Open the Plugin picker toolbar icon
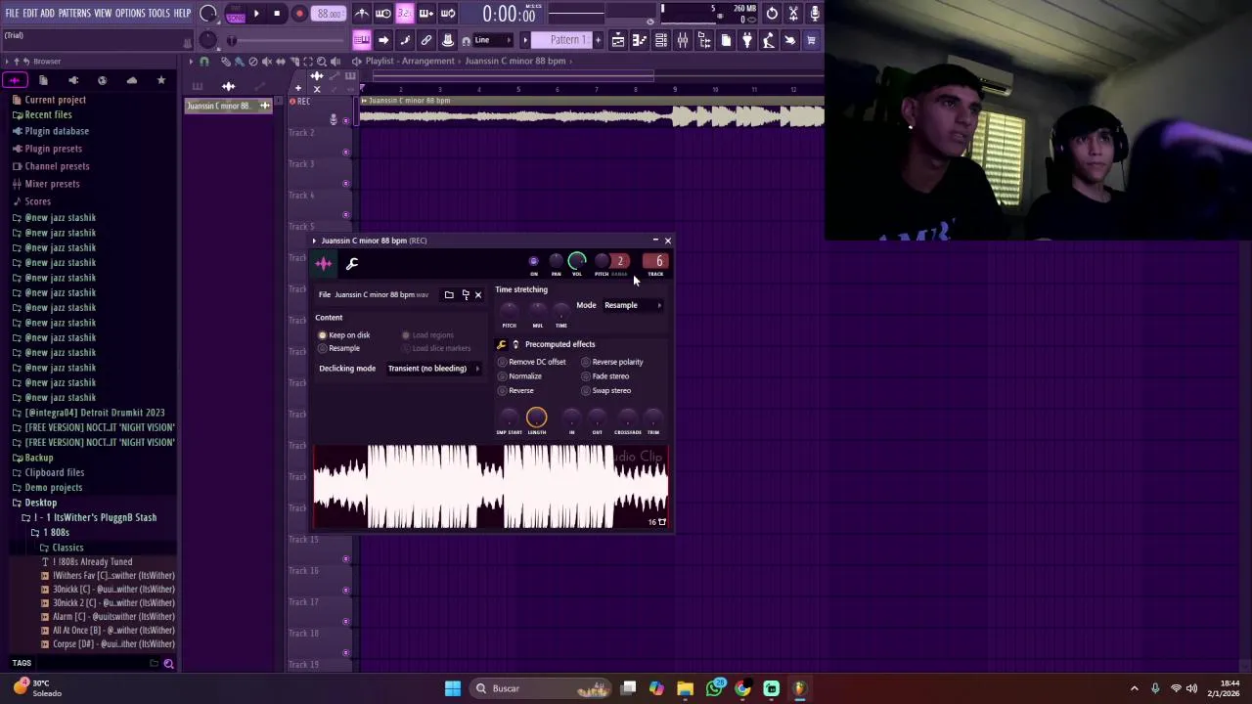Image resolution: width=1252 pixels, height=704 pixels. (747, 40)
